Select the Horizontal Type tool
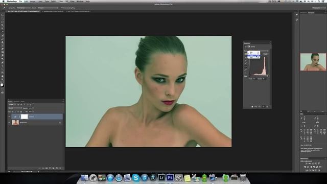 2,66
